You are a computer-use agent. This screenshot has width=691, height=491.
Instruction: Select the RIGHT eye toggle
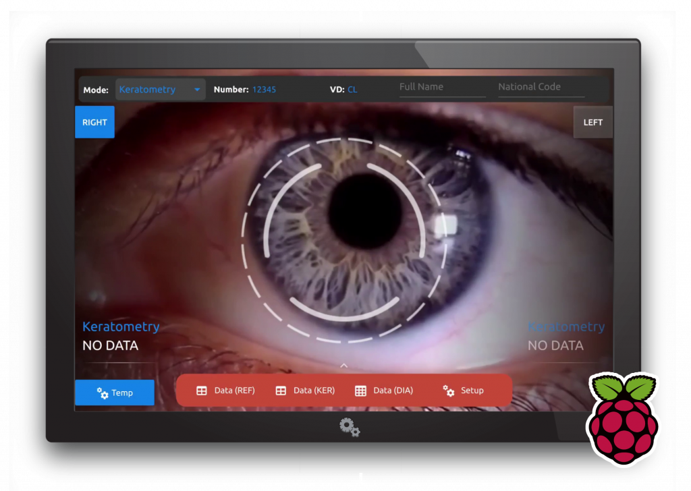point(94,122)
